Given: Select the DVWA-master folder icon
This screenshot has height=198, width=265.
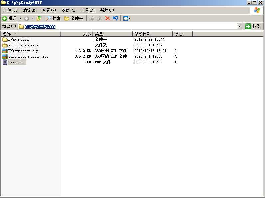Looking at the screenshot, I should tap(5, 39).
